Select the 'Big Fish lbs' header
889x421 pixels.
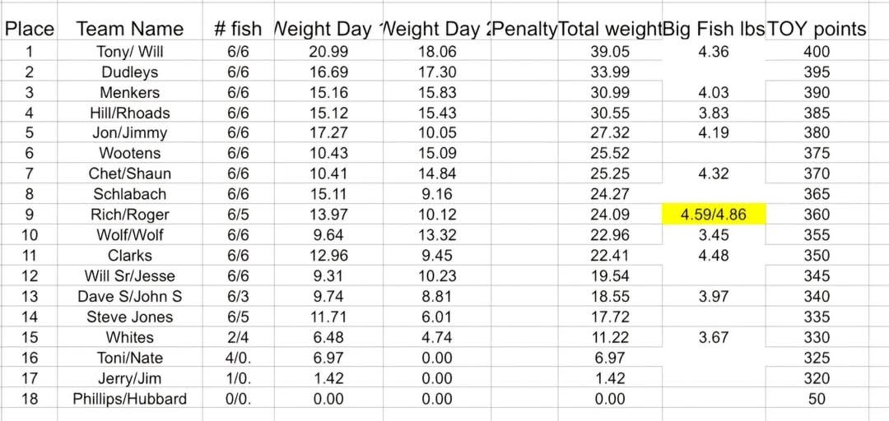point(714,30)
